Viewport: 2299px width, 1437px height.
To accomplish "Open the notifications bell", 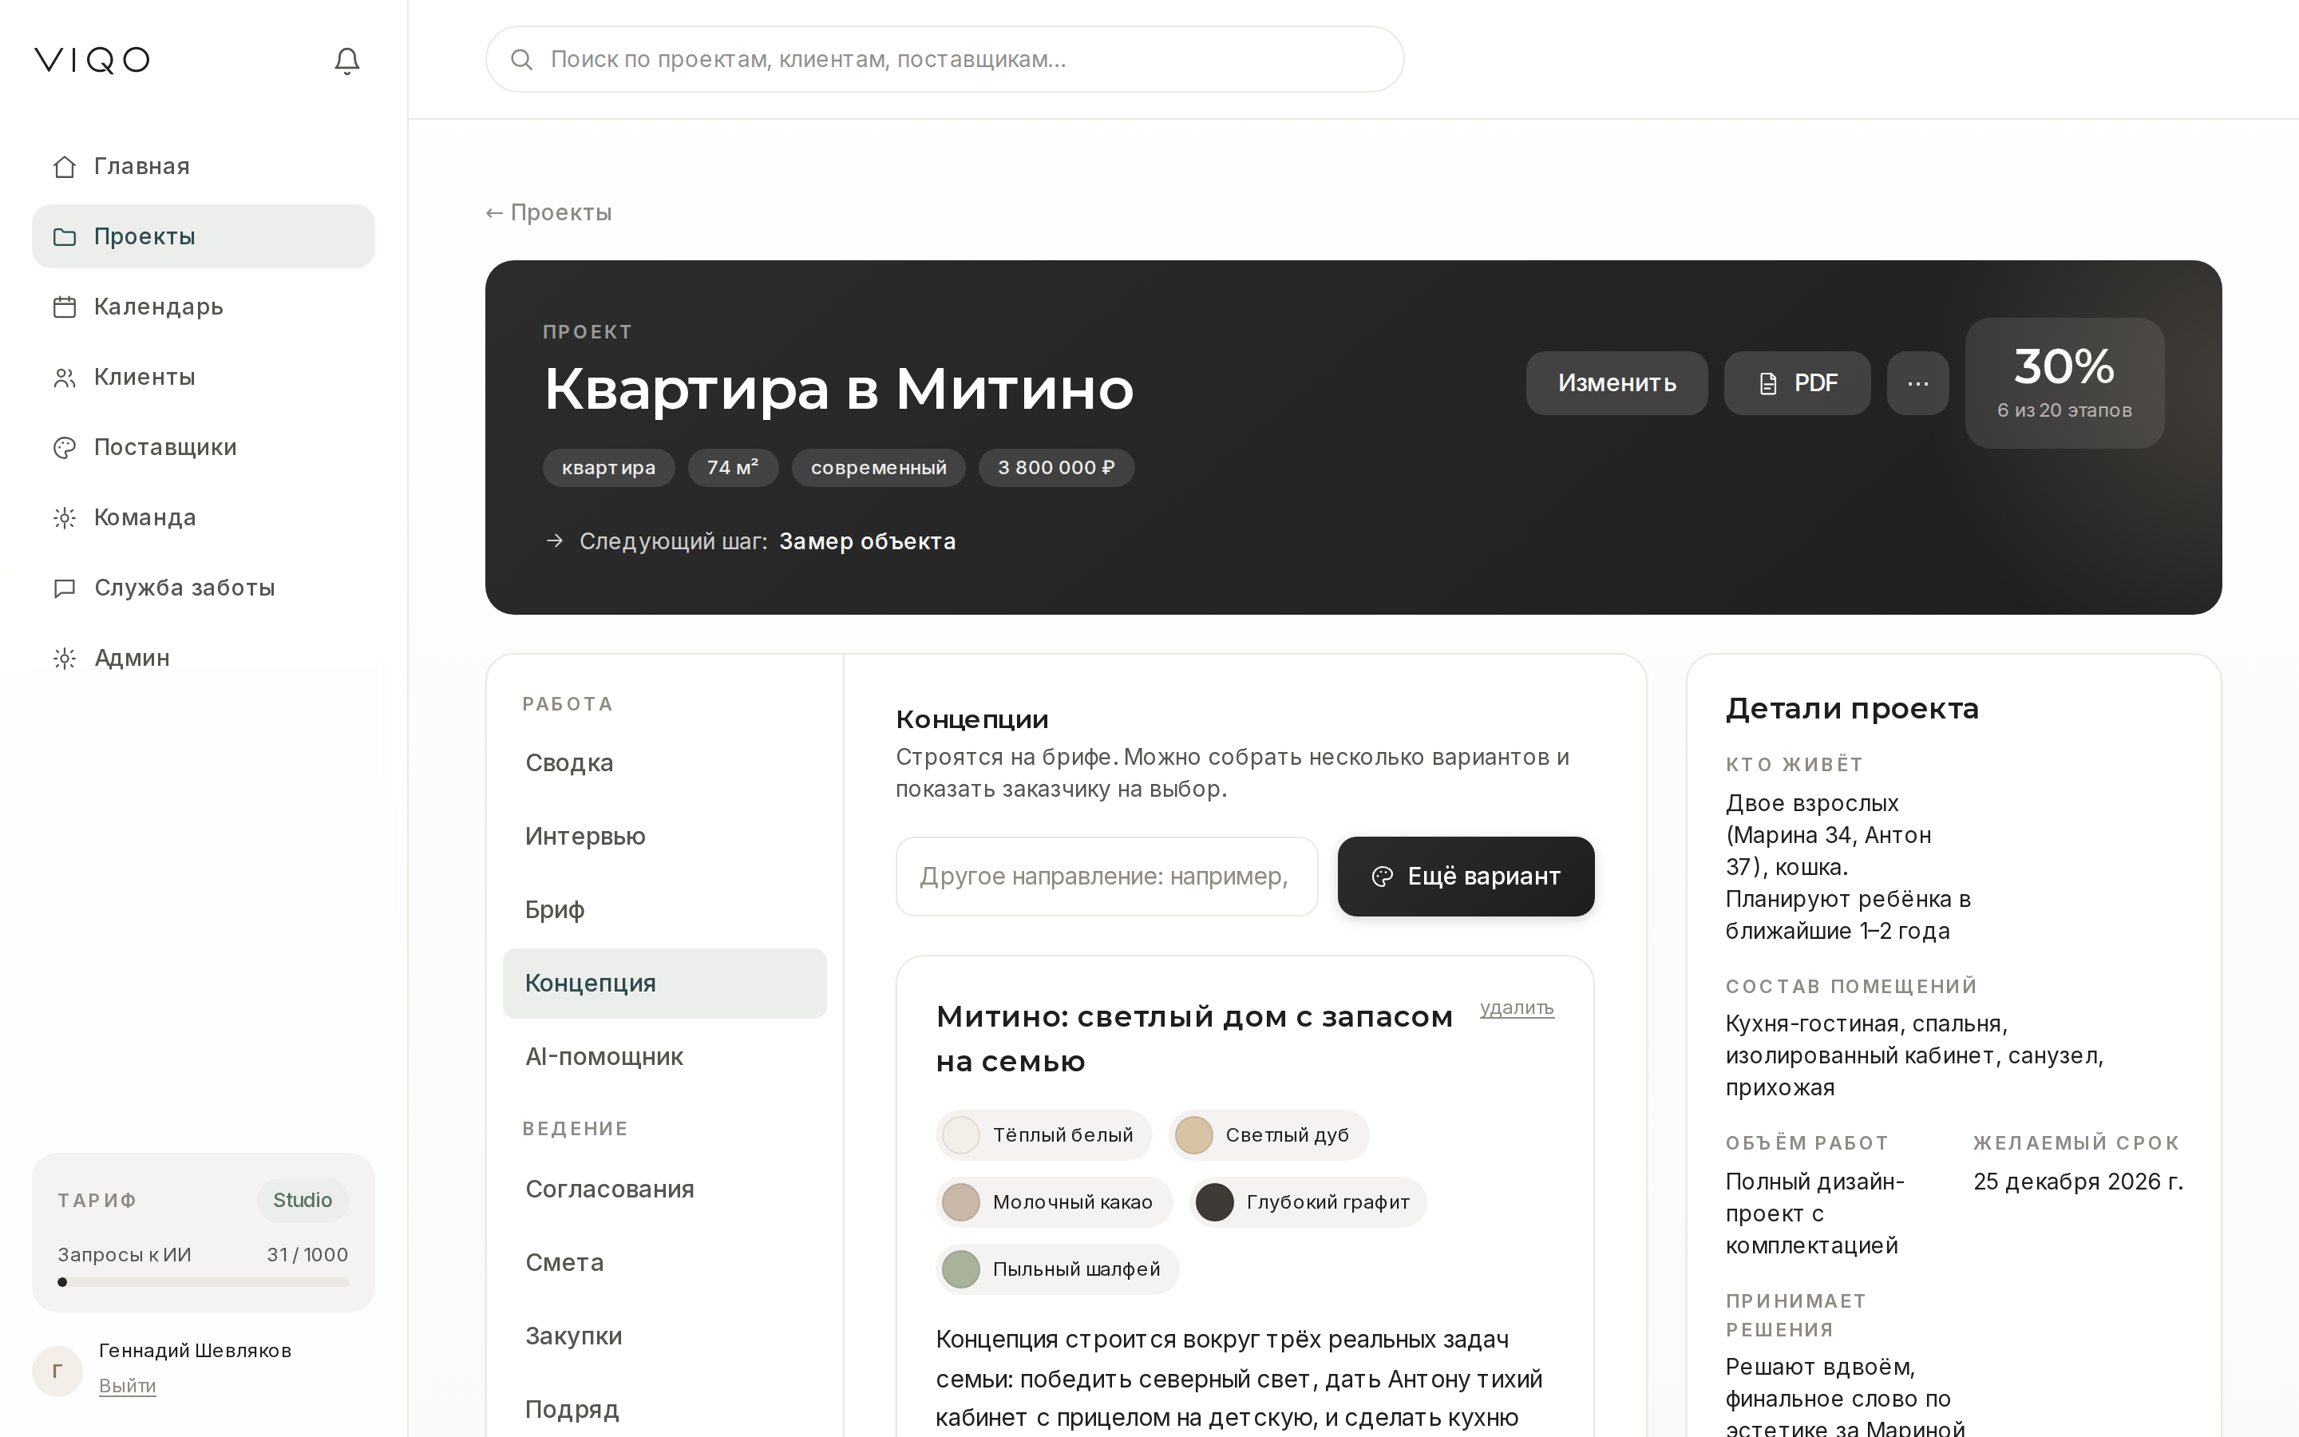I will (346, 61).
